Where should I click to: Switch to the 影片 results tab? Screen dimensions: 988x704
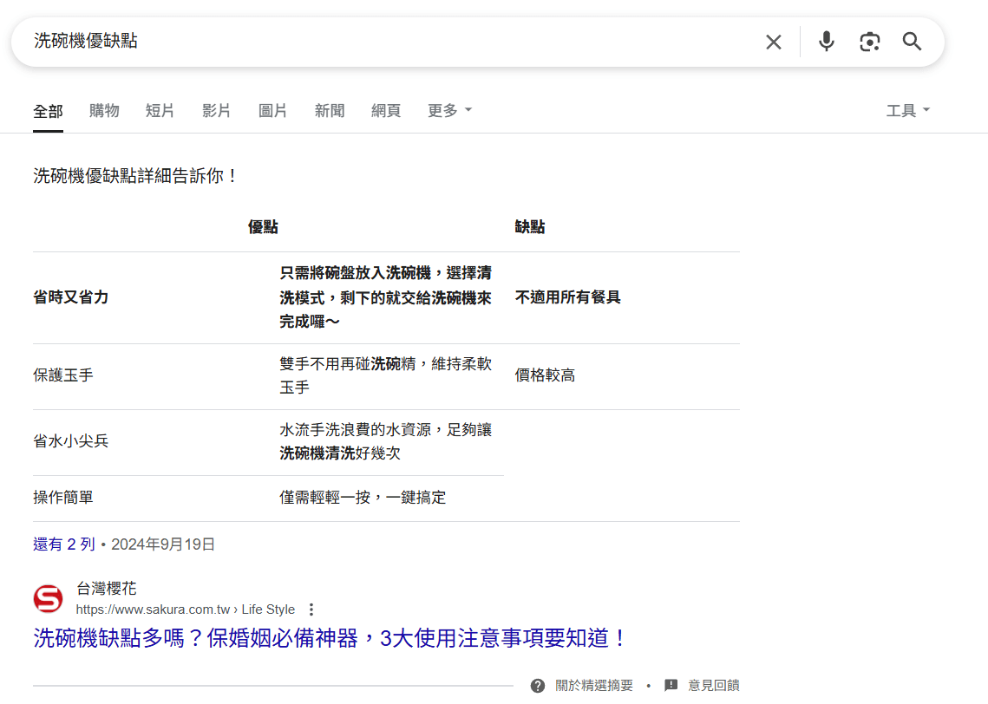(x=216, y=110)
